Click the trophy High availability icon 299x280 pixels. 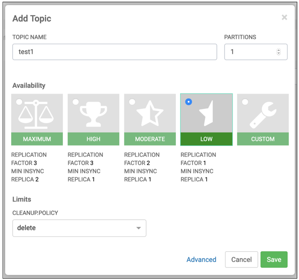pyautogui.click(x=94, y=115)
